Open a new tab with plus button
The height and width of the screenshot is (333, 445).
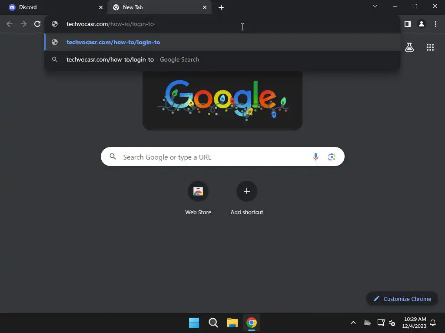click(221, 7)
